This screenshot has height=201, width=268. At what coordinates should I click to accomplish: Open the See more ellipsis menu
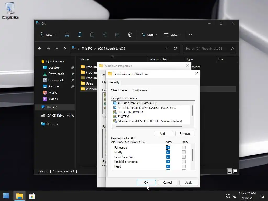tap(191, 35)
